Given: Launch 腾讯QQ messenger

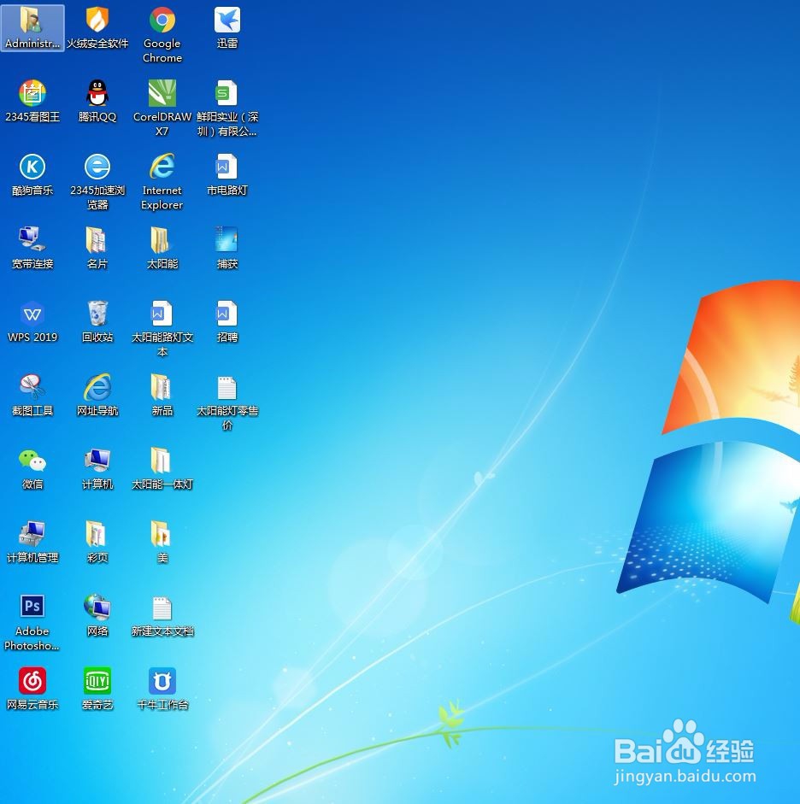Looking at the screenshot, I should pos(97,101).
